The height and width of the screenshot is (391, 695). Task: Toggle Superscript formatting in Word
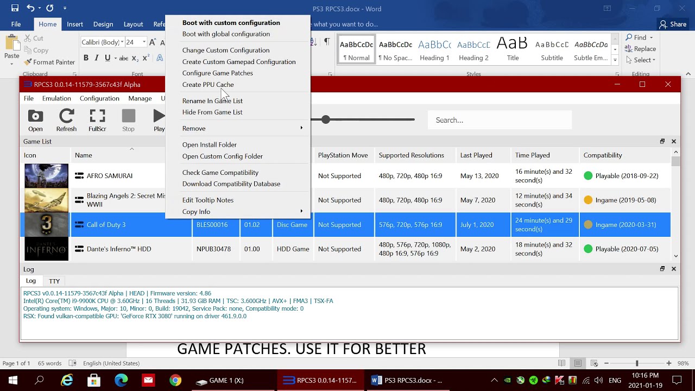146,58
